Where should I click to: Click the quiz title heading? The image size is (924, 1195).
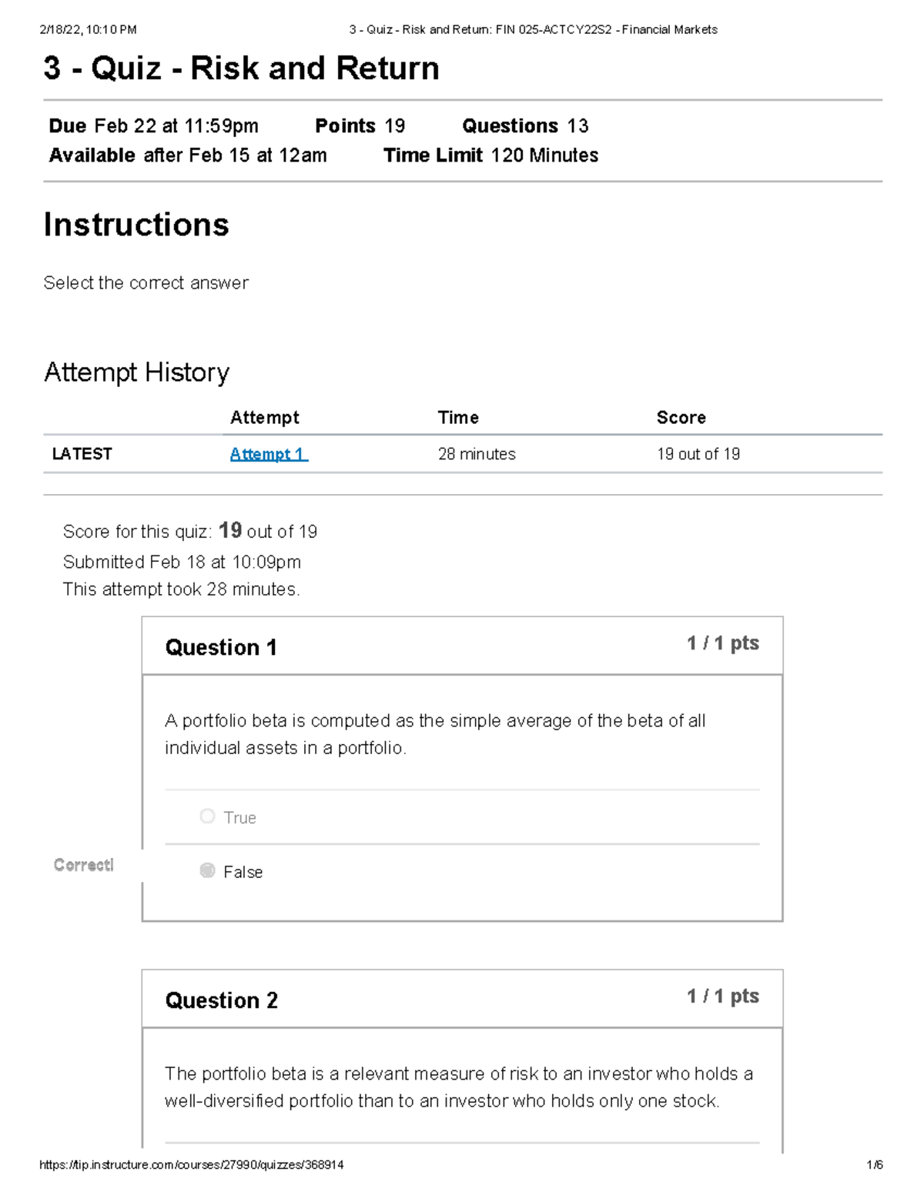tap(241, 68)
